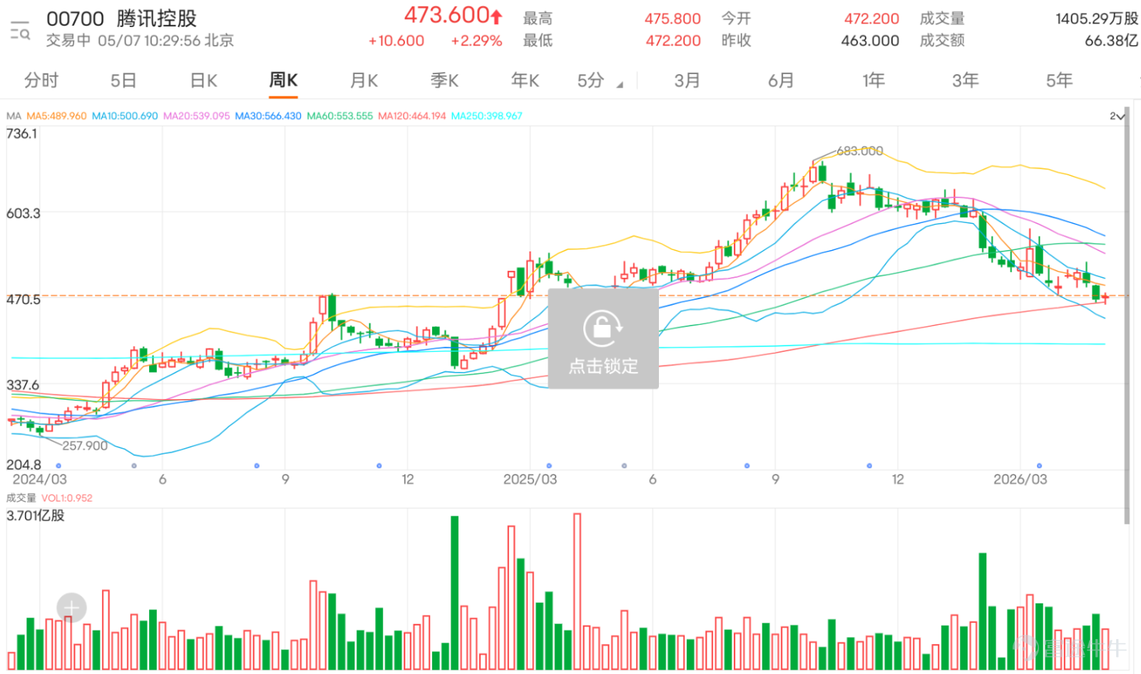Click the 昨收 value 463.000

(x=870, y=41)
